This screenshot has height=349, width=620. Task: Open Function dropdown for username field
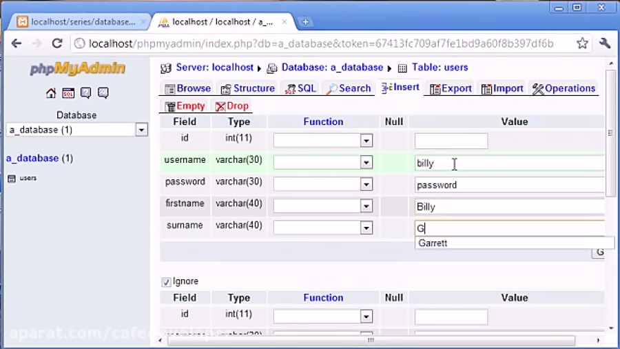point(366,162)
